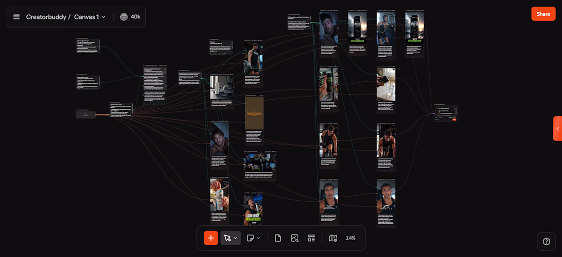
Task: Select the small grey node at the far left
Action: pyautogui.click(x=86, y=114)
